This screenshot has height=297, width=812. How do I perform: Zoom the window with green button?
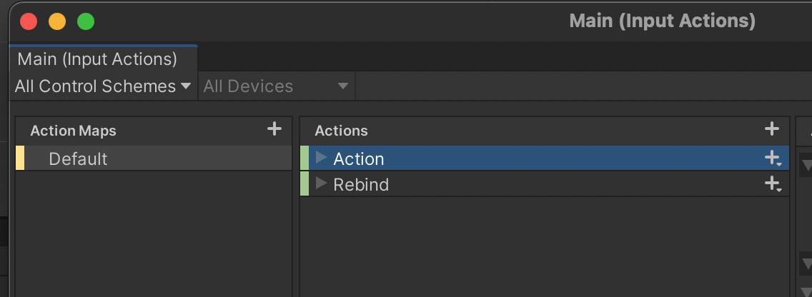coord(86,21)
